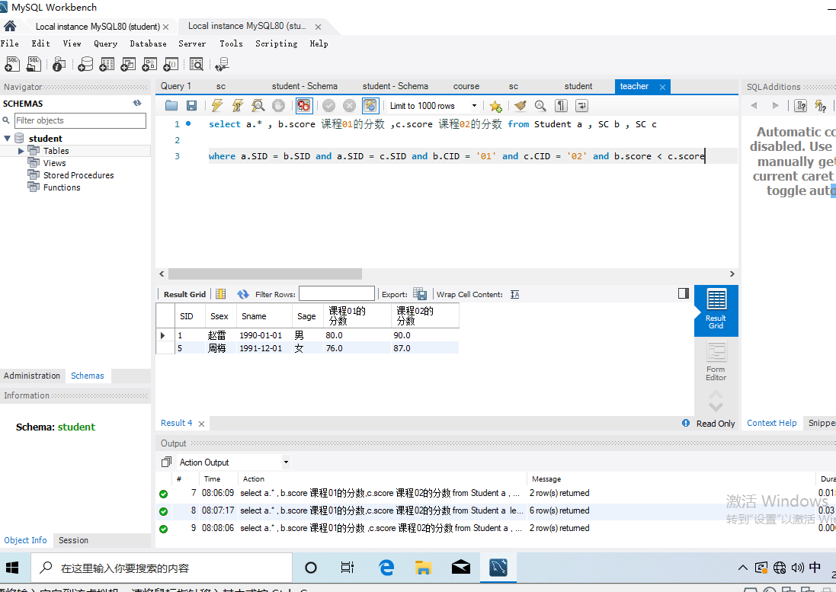Search table data icon in main toolbar
Screen dimensions: 836x592
point(196,64)
